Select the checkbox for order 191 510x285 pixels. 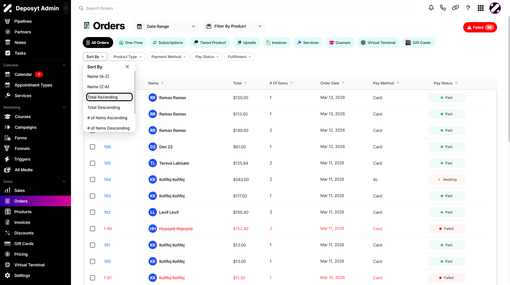93,245
